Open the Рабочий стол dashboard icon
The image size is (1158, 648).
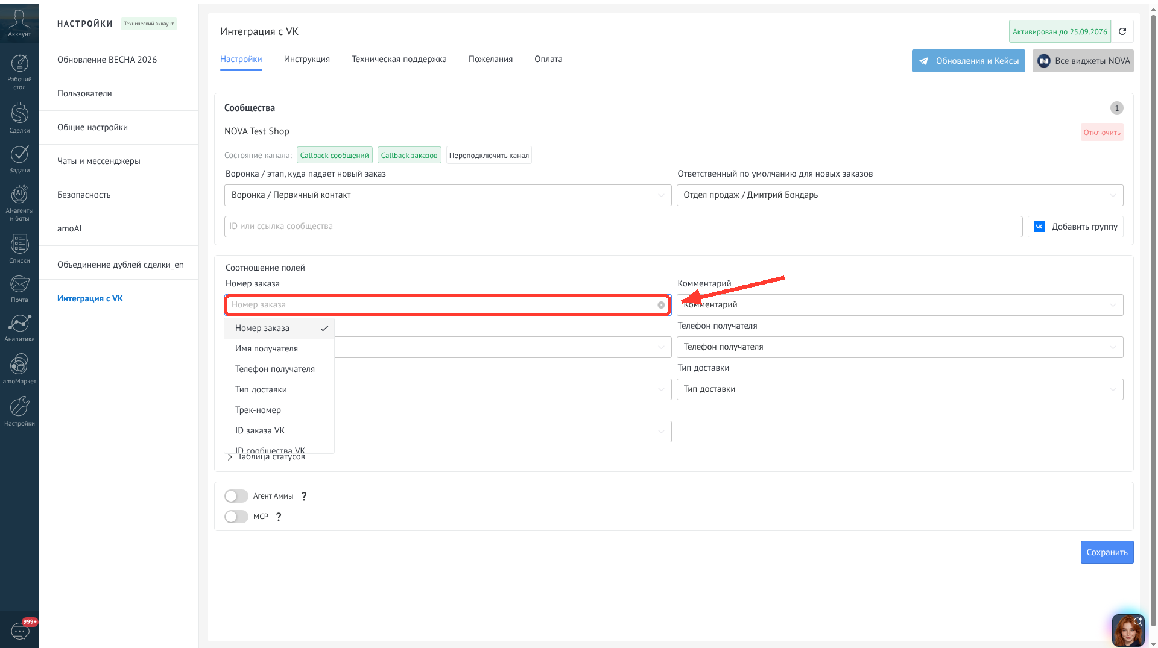[19, 72]
